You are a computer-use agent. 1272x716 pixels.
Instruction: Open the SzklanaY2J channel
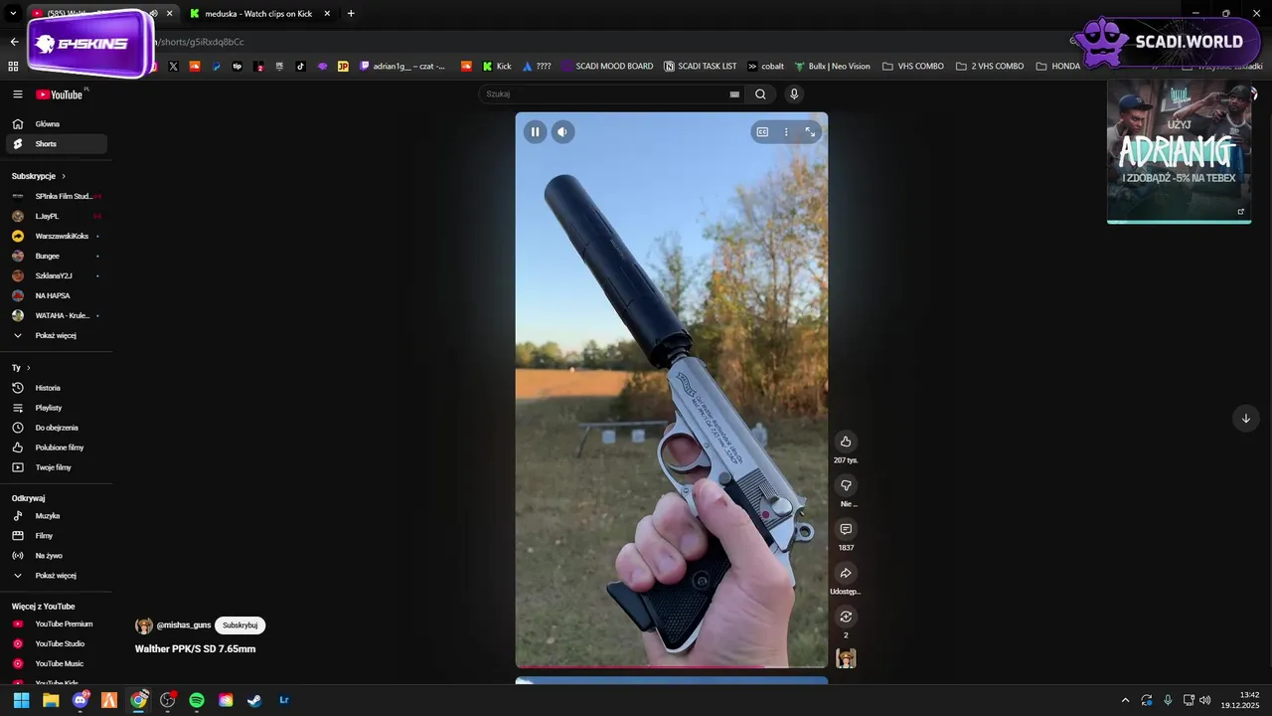57,275
